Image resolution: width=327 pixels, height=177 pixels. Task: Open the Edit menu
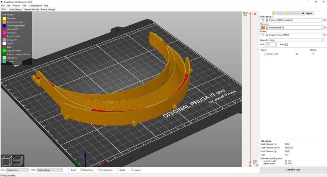[8, 6]
